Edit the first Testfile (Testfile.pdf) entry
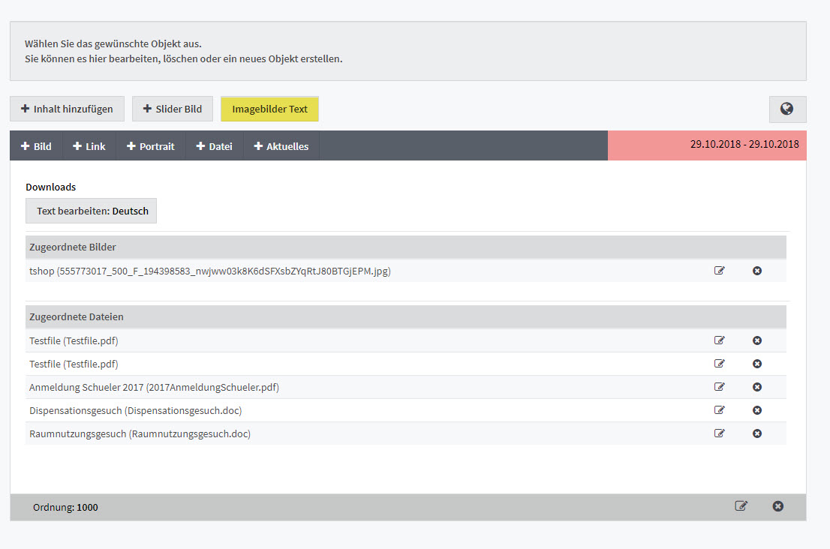The image size is (830, 549). [719, 340]
